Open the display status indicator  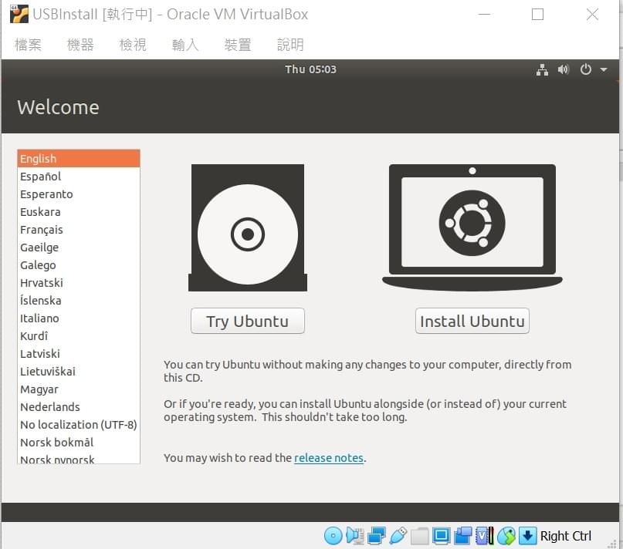pyautogui.click(x=441, y=536)
